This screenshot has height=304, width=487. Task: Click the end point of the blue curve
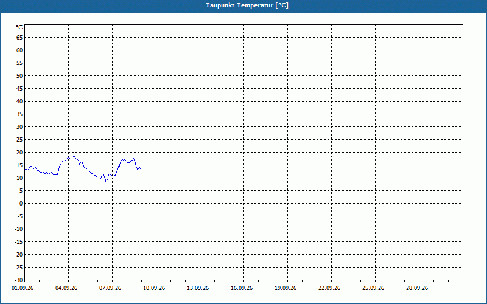tap(141, 170)
